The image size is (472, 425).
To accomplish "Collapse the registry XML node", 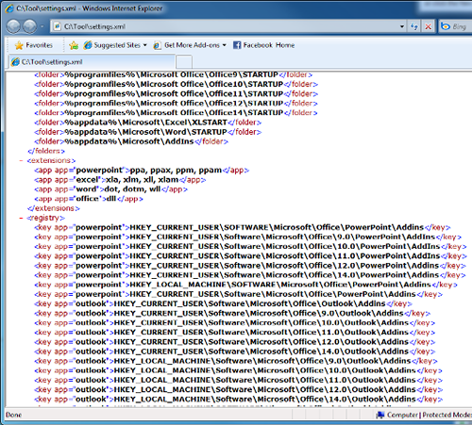I will 21,218.
